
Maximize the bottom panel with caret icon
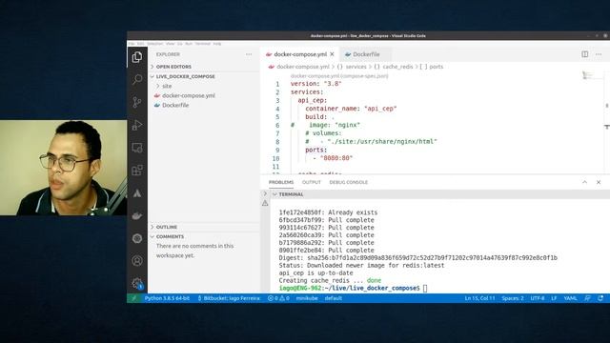pos(584,182)
